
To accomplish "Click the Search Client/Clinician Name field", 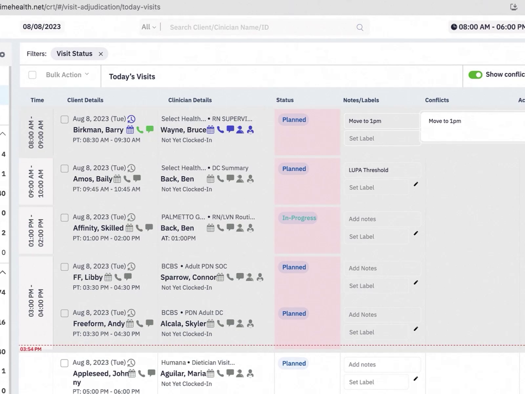I will (x=259, y=27).
